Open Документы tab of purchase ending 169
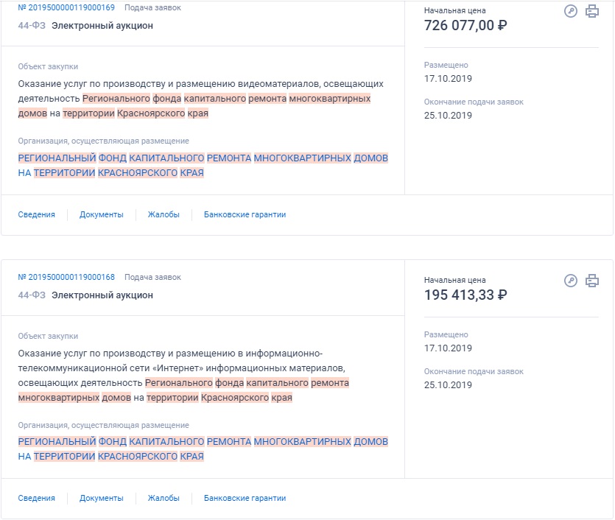 pyautogui.click(x=102, y=214)
